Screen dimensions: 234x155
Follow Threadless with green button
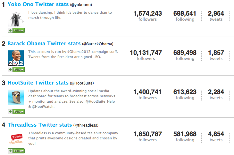(16, 151)
